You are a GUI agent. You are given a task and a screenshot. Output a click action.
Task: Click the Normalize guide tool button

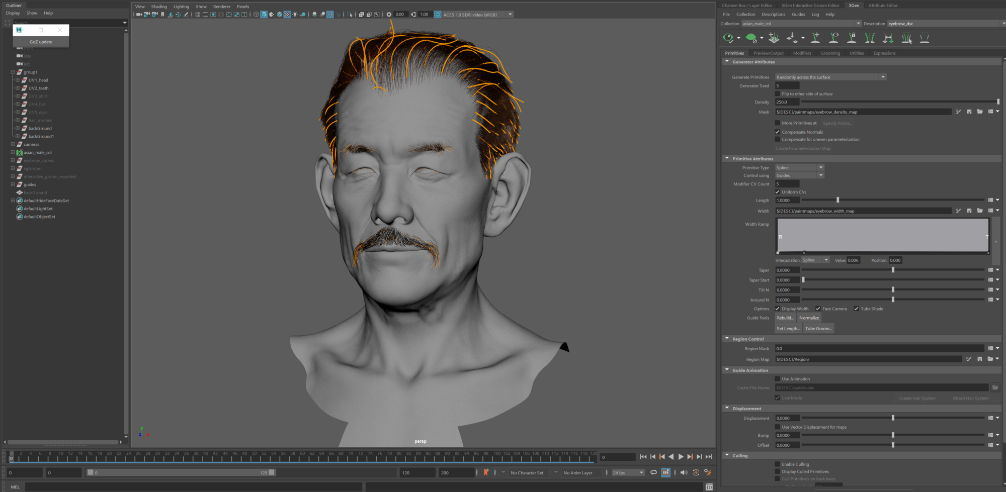tap(809, 318)
